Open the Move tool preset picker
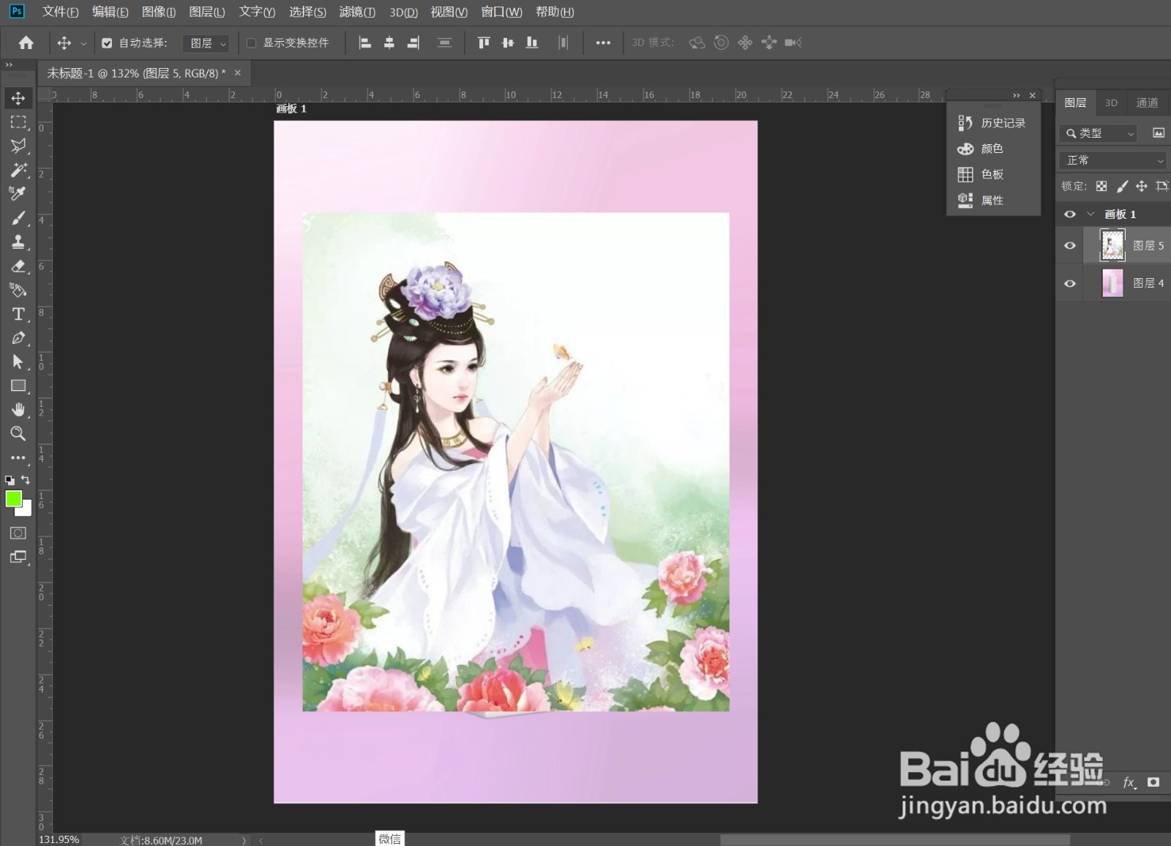 (x=83, y=43)
